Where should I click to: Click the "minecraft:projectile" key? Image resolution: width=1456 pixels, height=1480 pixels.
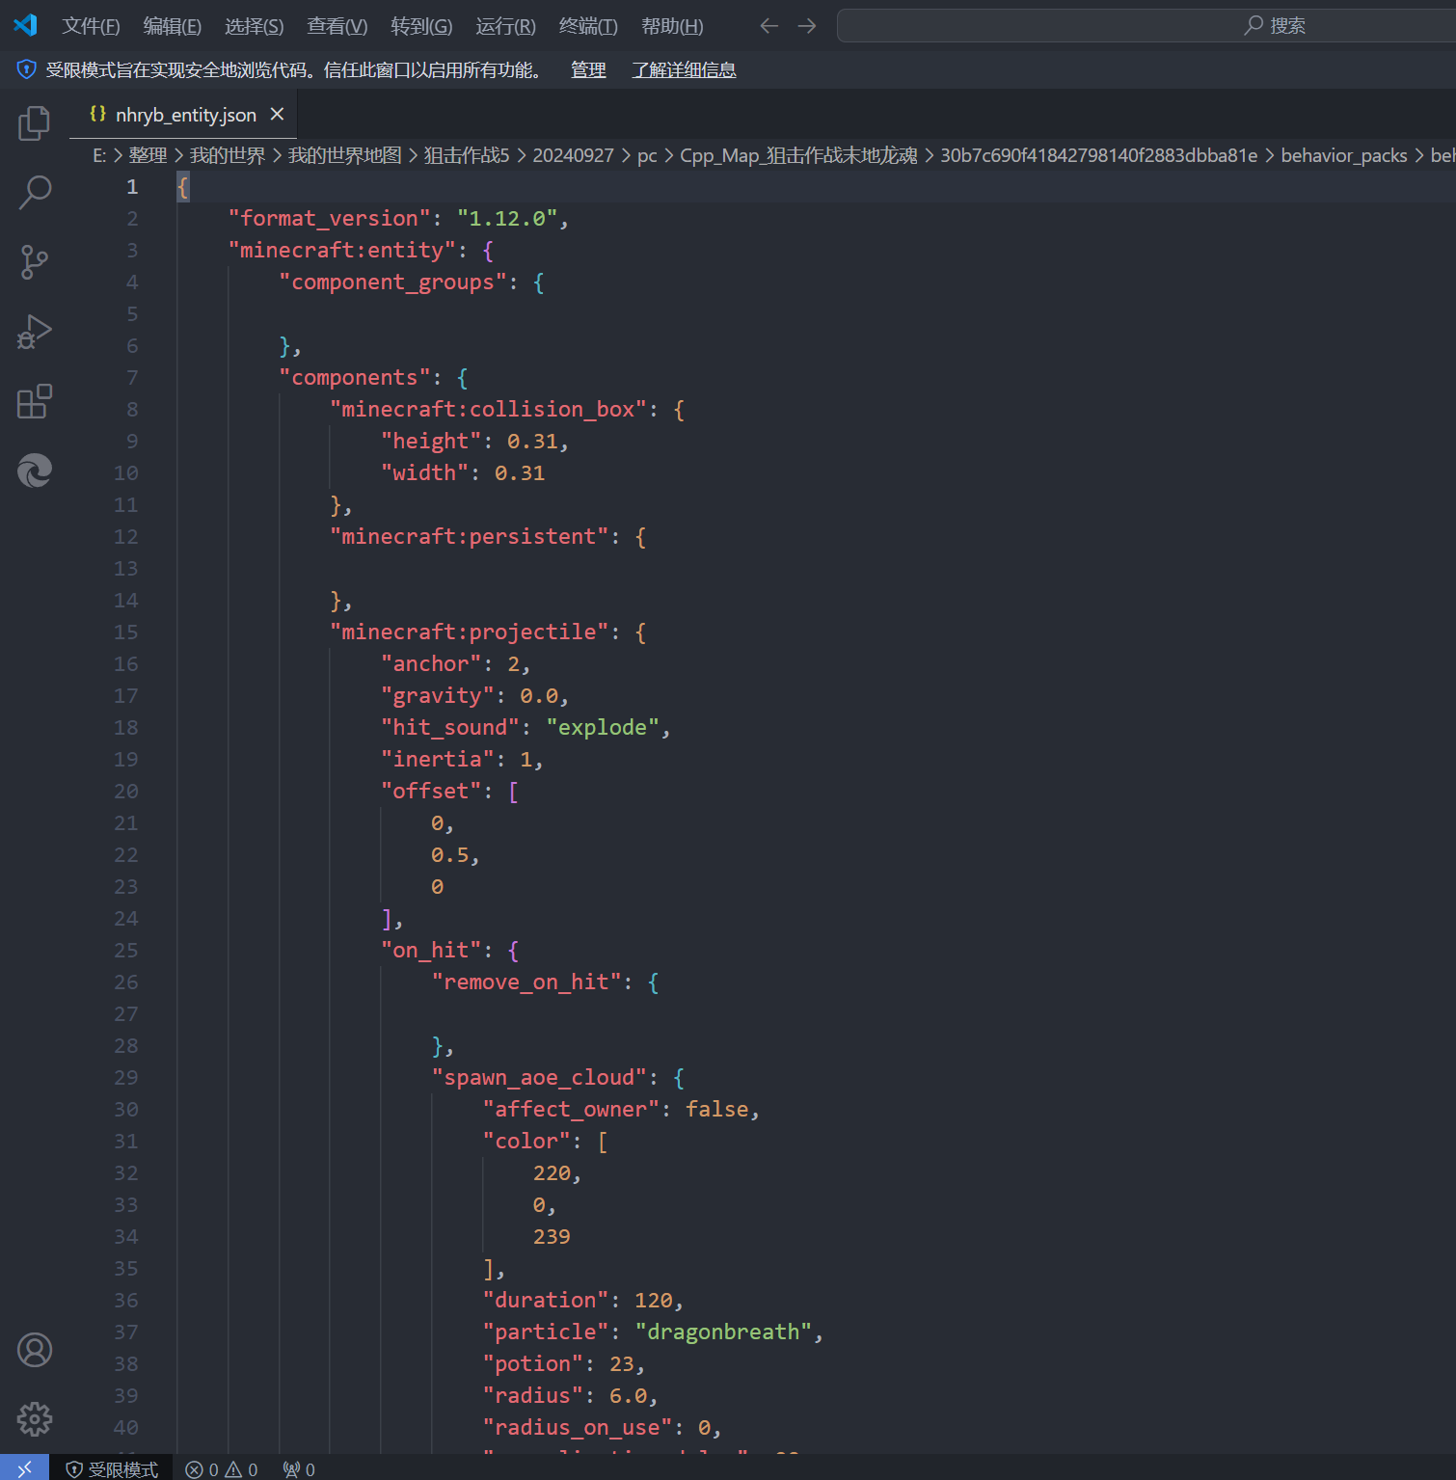coord(469,632)
